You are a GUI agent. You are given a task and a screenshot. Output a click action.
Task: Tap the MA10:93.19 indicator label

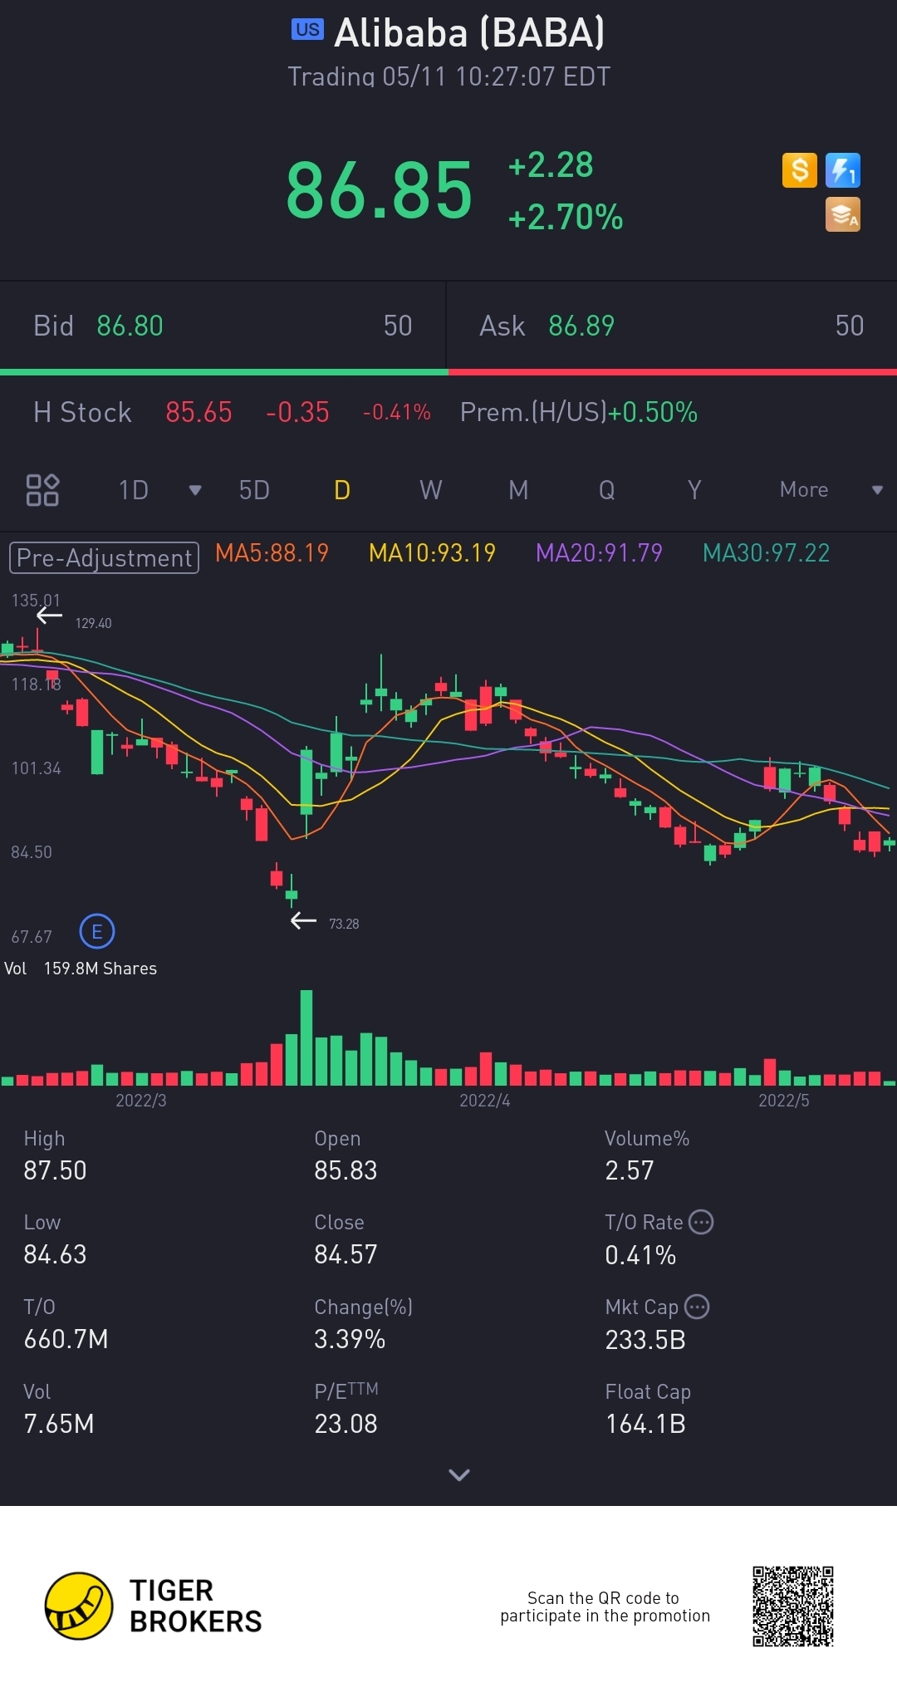(x=432, y=553)
